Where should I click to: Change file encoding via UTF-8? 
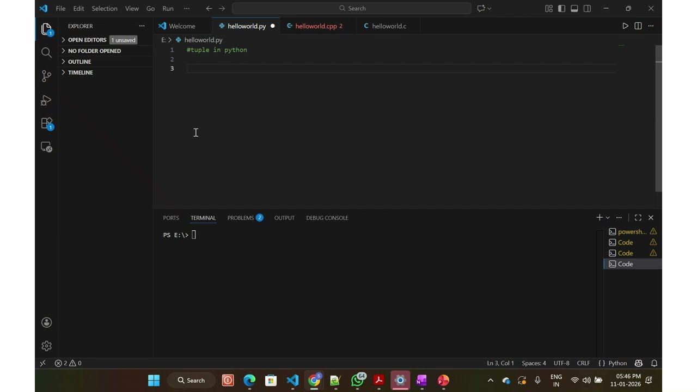pos(561,363)
